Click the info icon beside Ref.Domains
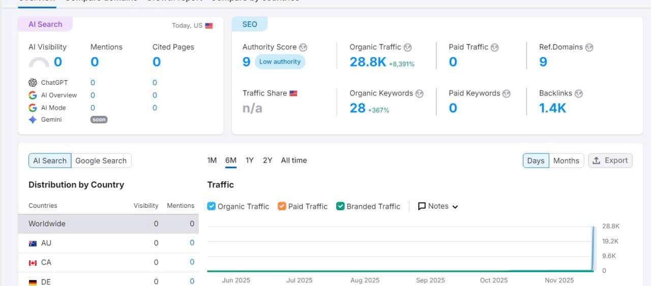Viewport: 651px width, 286px height. (x=589, y=47)
